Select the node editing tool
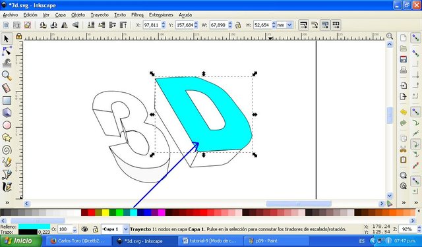The image size is (422, 247). click(x=7, y=51)
